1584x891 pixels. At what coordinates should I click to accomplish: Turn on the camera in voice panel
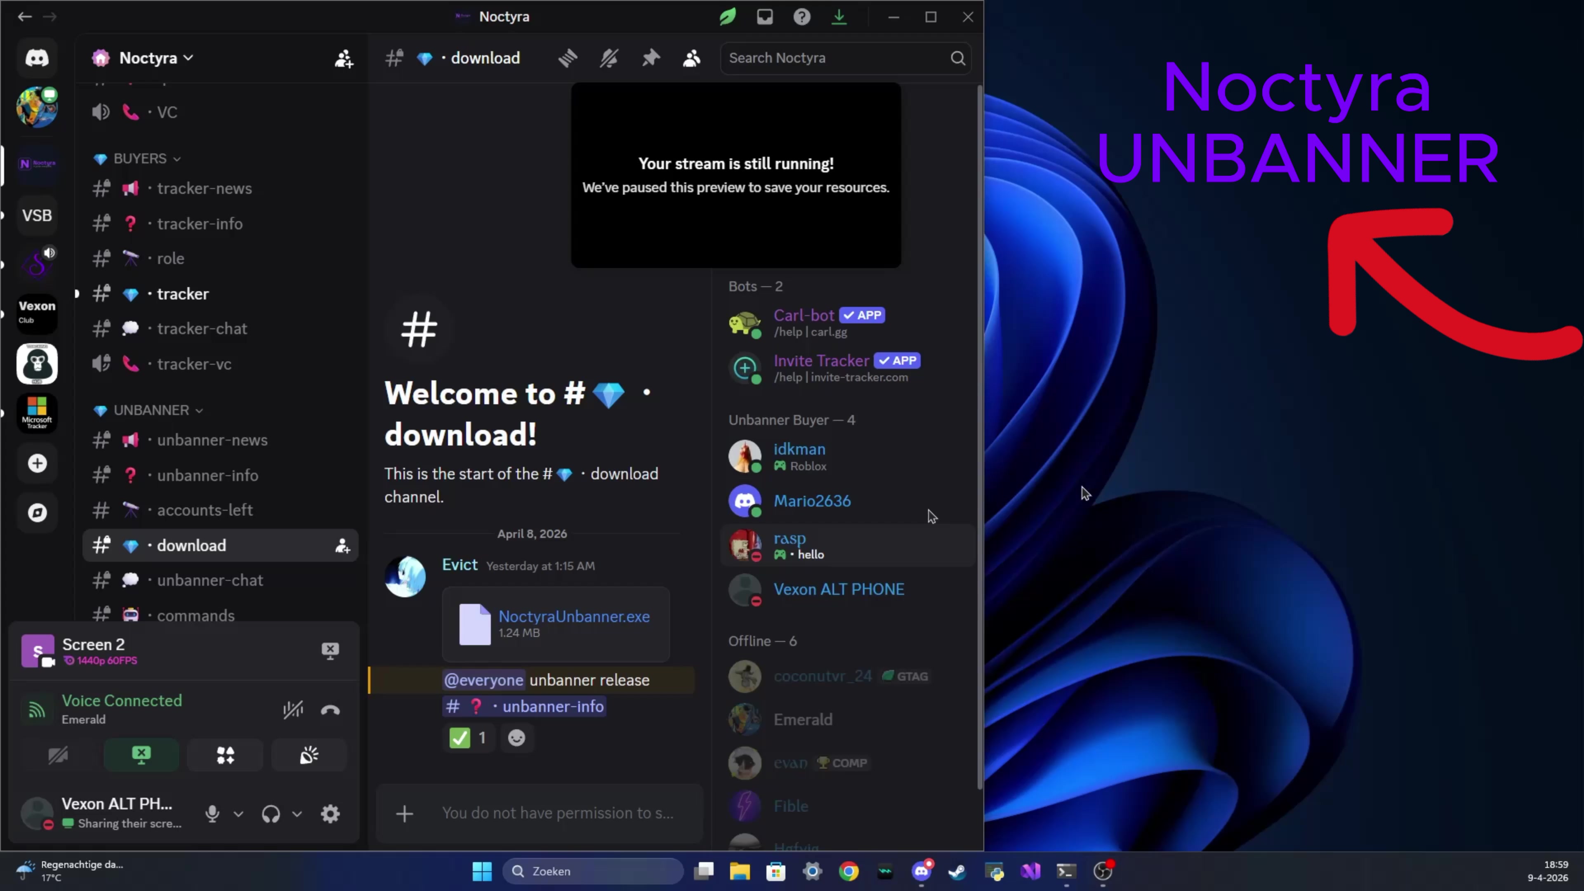coord(58,755)
